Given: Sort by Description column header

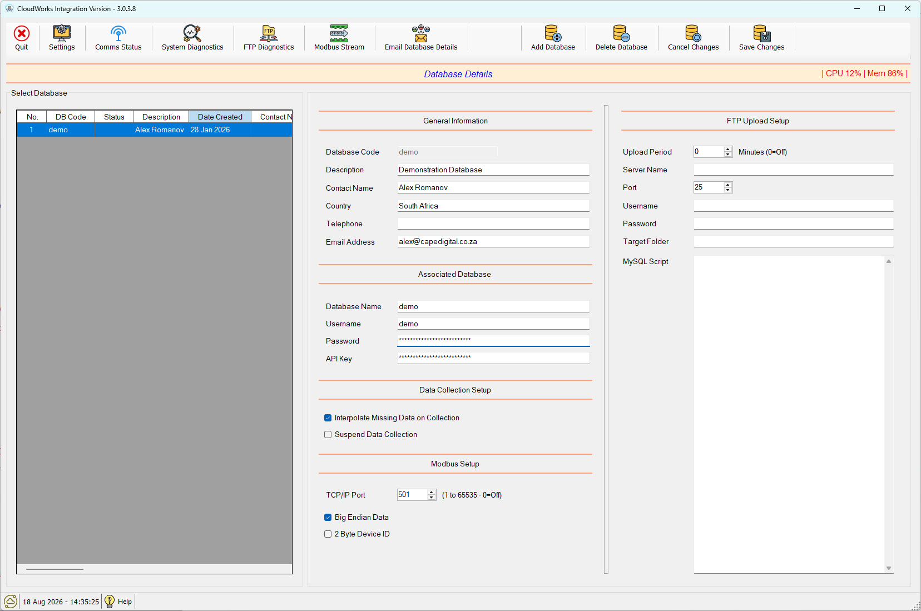Looking at the screenshot, I should (161, 117).
